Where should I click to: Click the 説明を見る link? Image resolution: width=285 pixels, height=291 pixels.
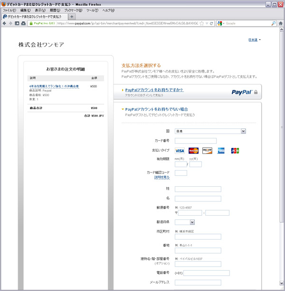click(161, 177)
